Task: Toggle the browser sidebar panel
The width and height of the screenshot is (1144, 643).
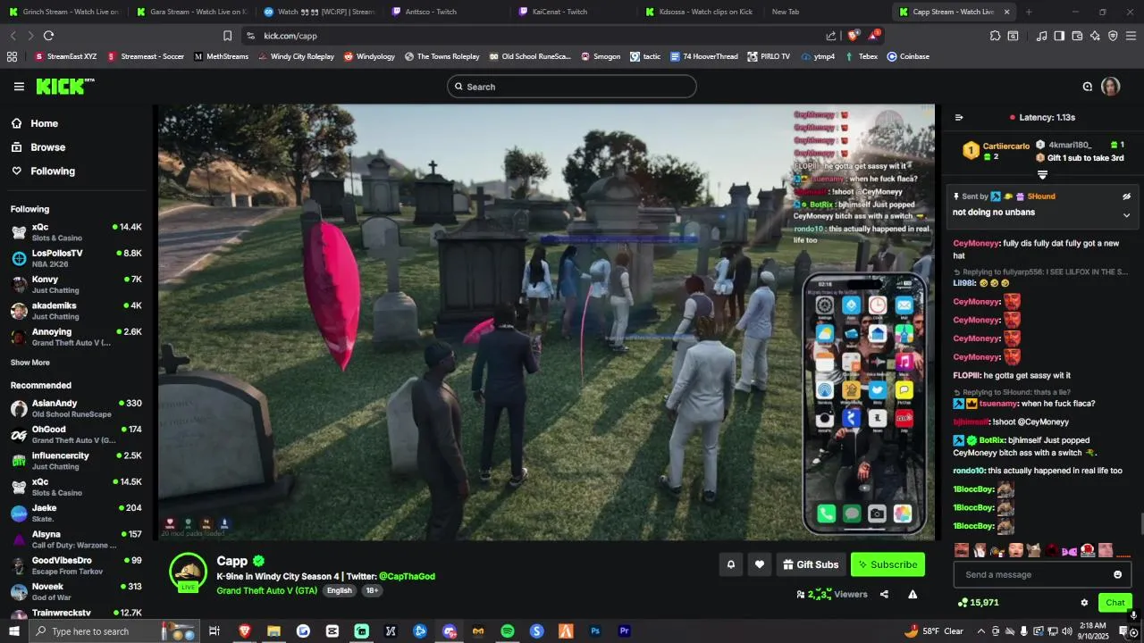Action: [x=1059, y=36]
